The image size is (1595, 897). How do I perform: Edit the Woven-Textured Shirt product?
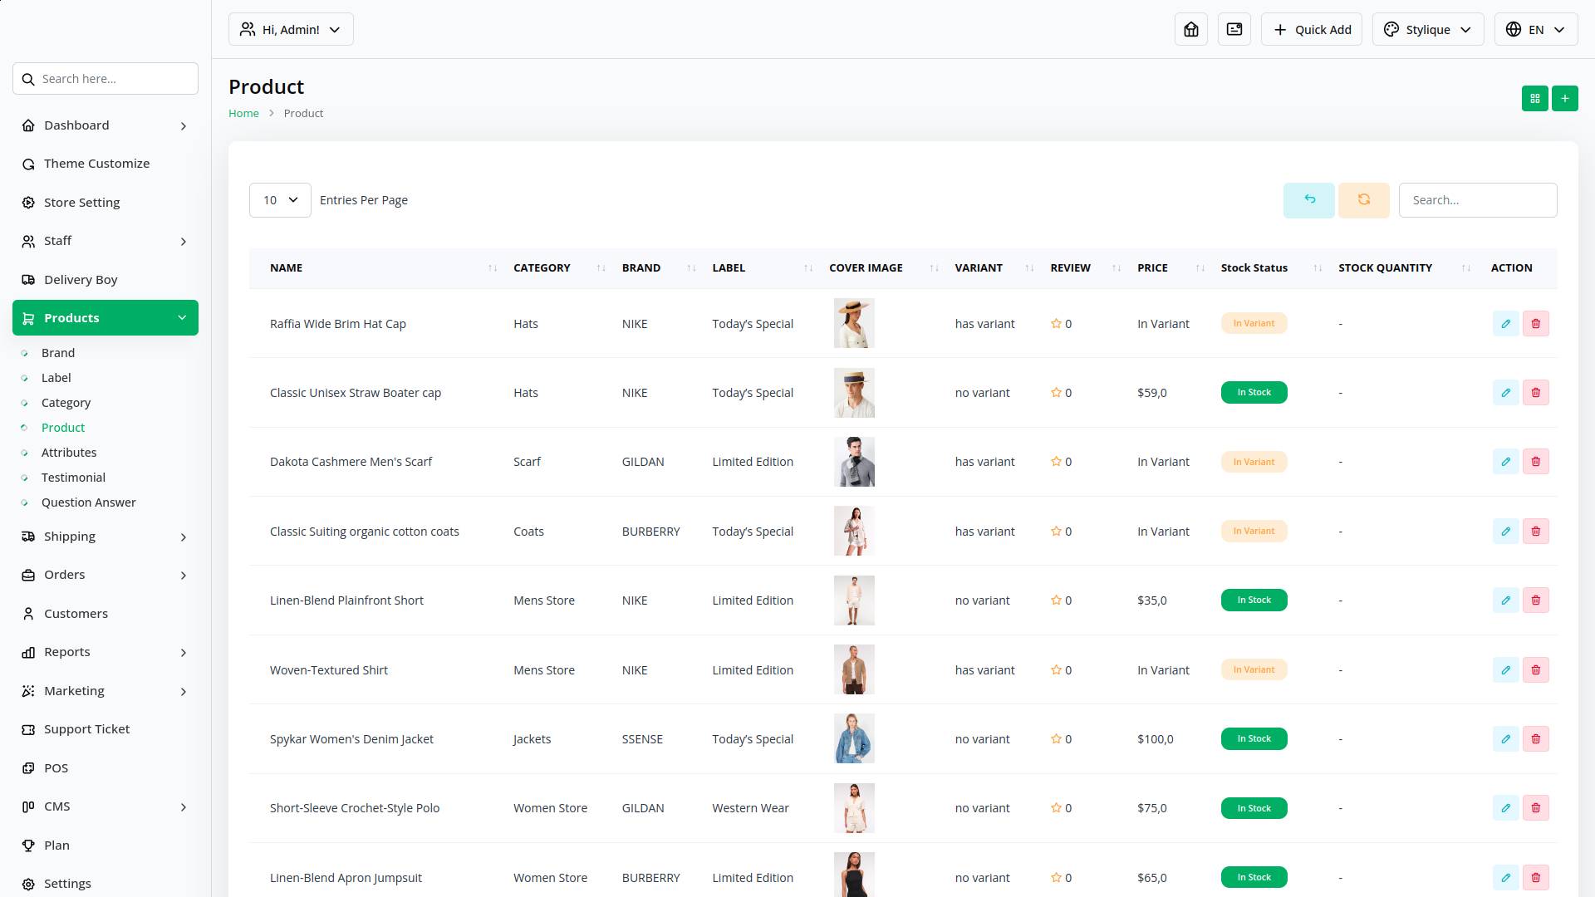(1505, 670)
